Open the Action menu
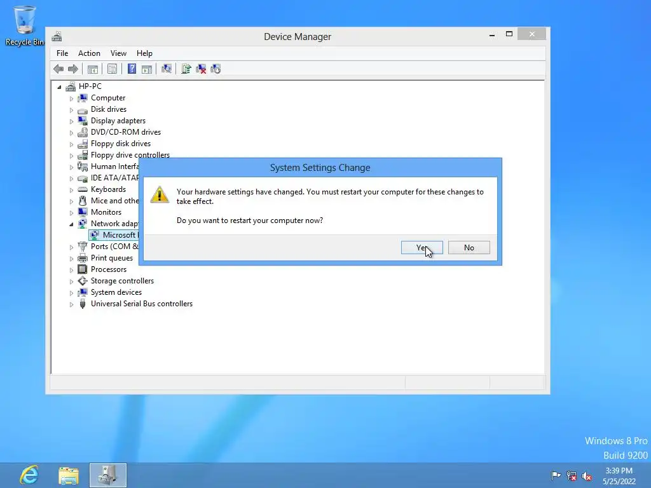The width and height of the screenshot is (651, 488). pyautogui.click(x=89, y=53)
